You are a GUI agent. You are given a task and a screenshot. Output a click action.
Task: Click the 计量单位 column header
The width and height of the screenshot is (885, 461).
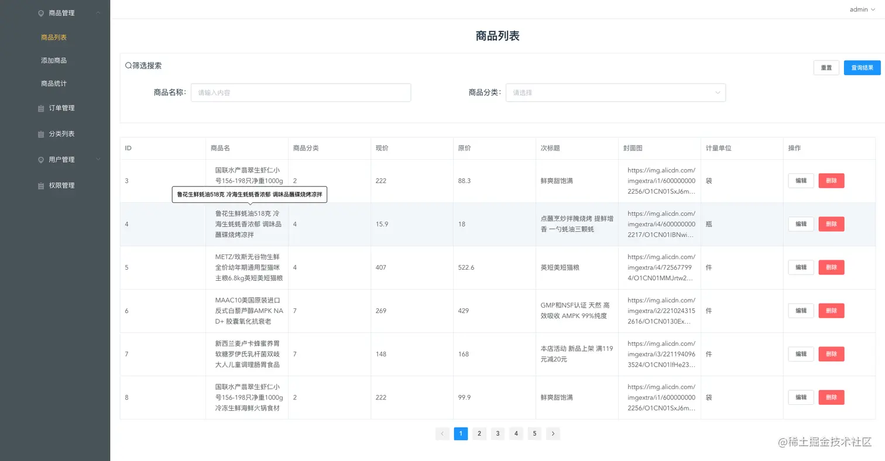click(x=719, y=148)
